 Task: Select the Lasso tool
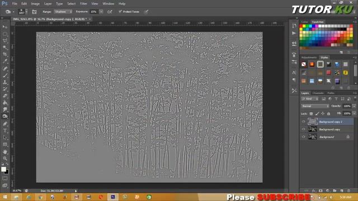coord(5,41)
